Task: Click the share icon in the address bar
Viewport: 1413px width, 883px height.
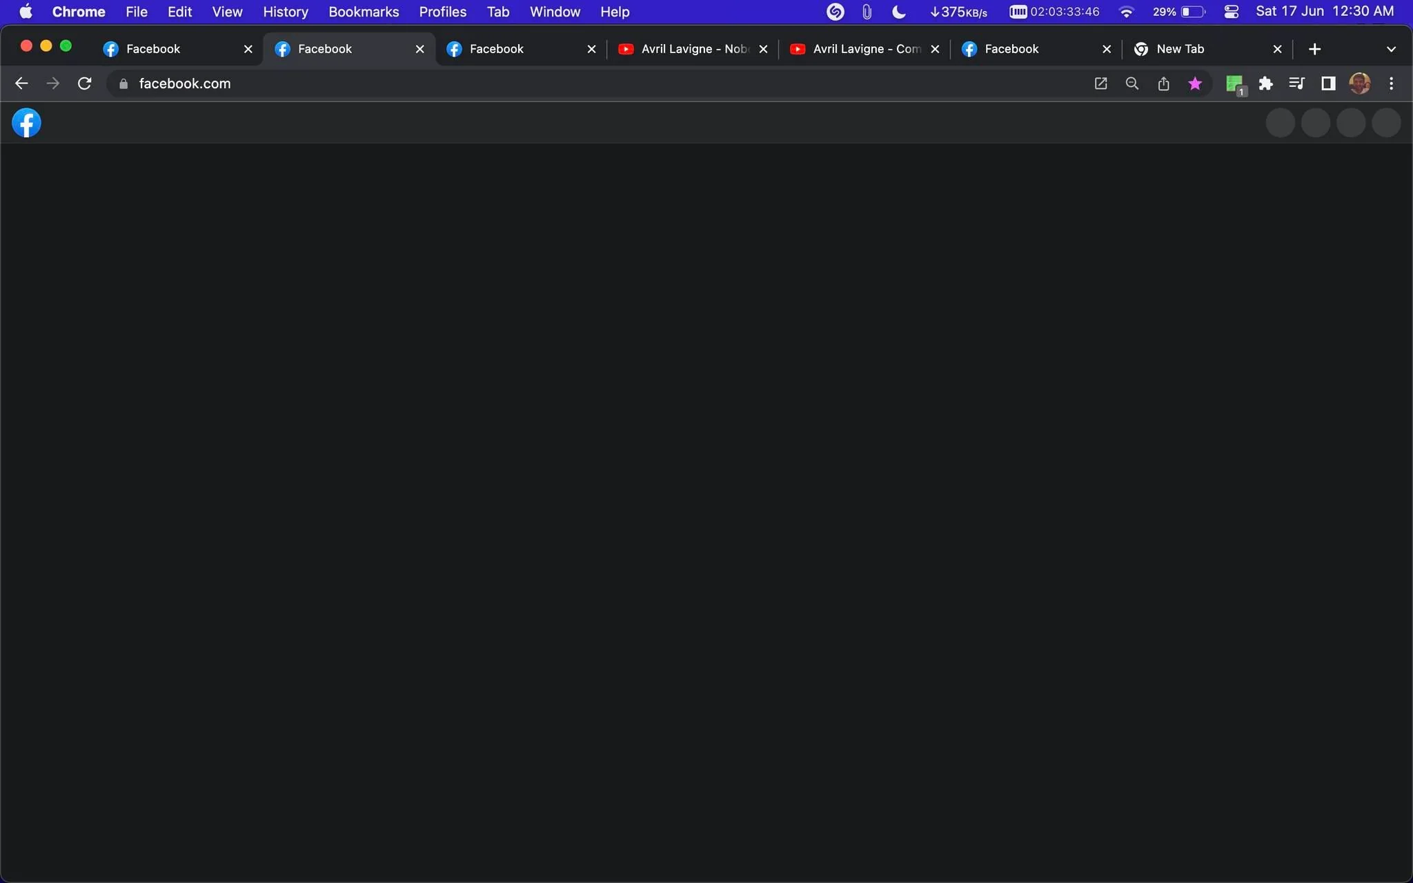Action: (x=1163, y=83)
